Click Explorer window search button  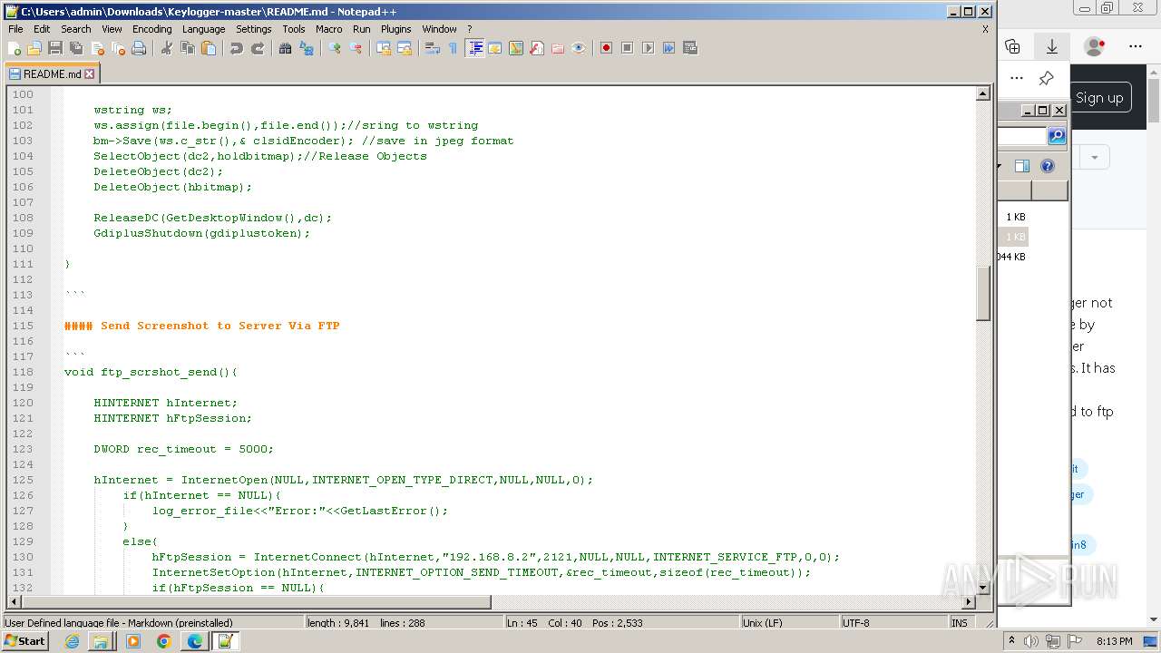pyautogui.click(x=1057, y=136)
